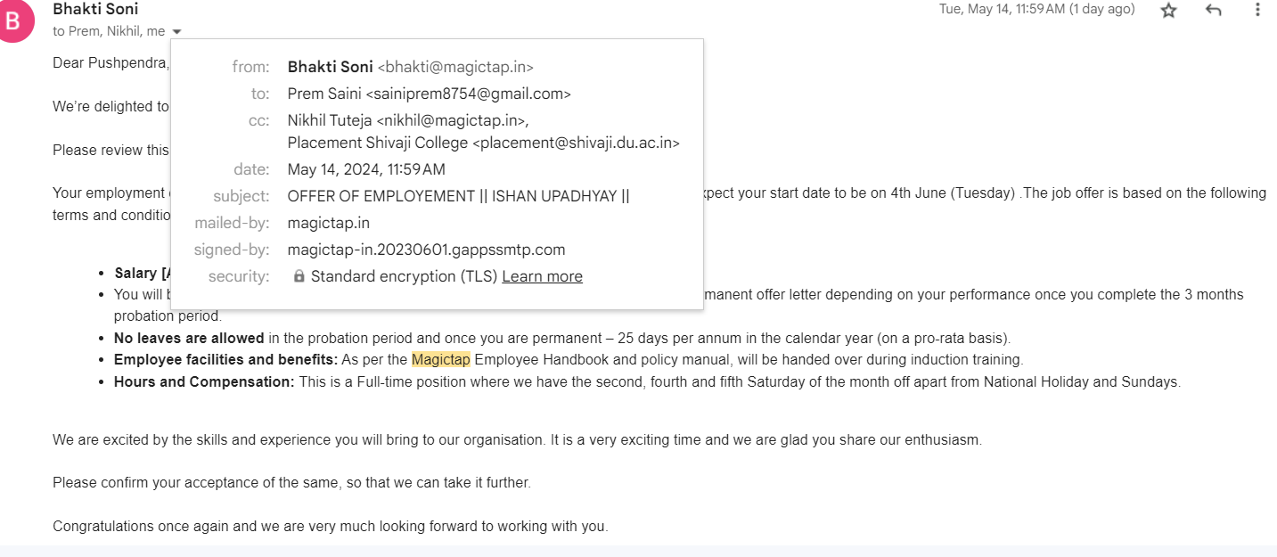Collapse the recipient details dropdown arrow

[x=176, y=31]
